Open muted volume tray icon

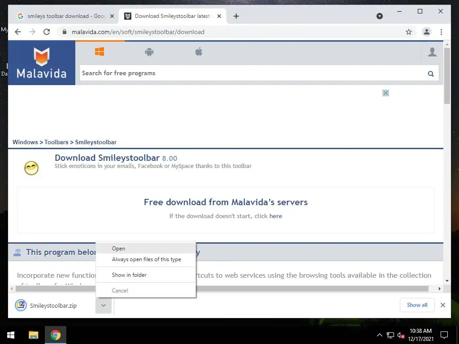(x=401, y=335)
